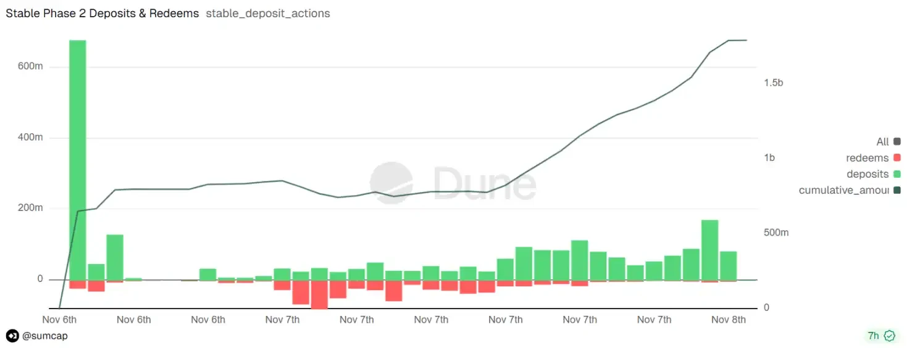Click the Nov 8th x-axis label

coord(729,320)
